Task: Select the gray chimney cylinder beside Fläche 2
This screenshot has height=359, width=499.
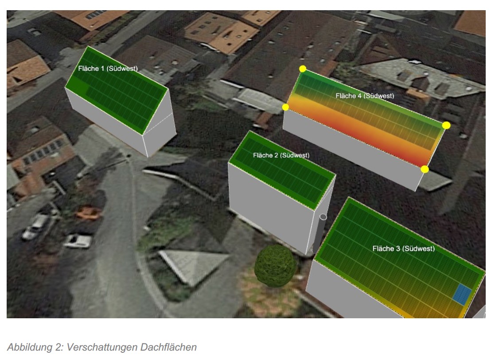Action: (320, 234)
